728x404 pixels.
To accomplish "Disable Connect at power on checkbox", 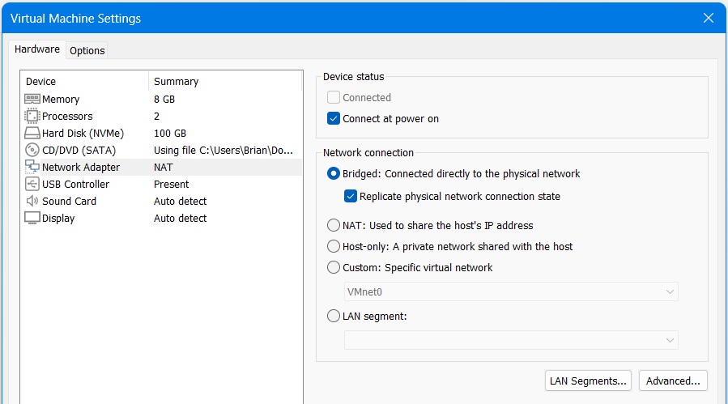I will (x=334, y=118).
